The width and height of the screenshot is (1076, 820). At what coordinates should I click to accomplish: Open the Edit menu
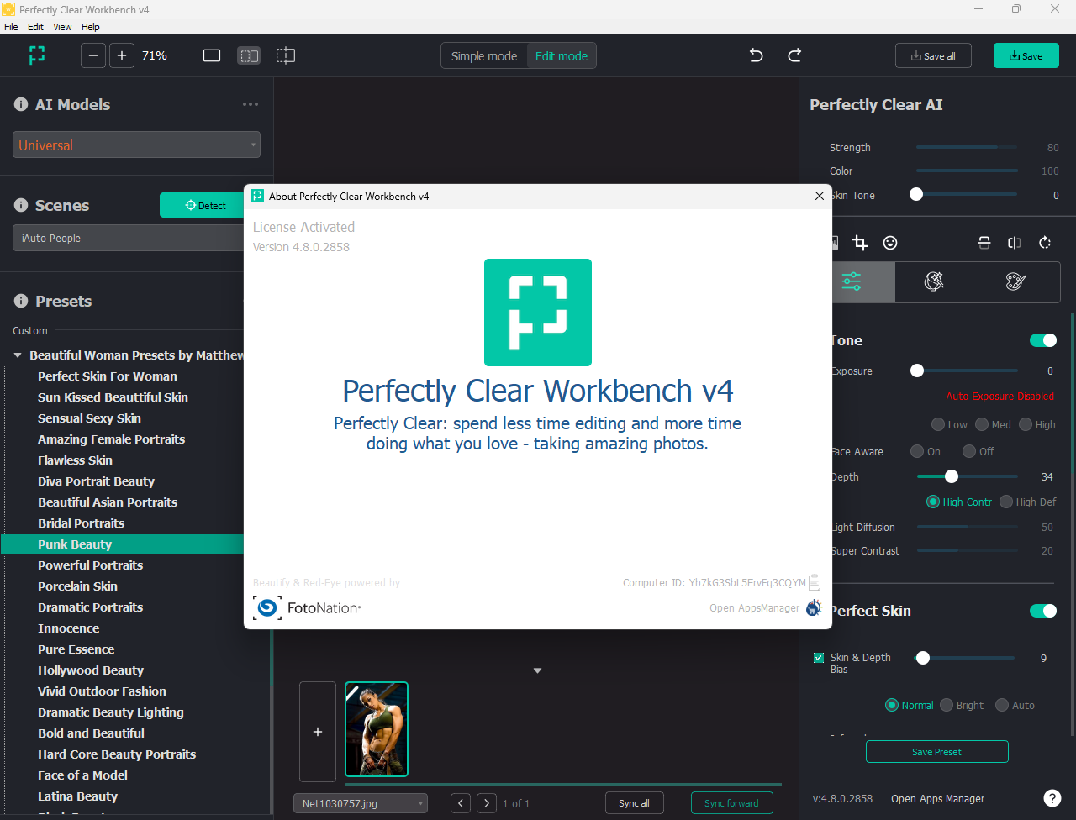point(35,27)
